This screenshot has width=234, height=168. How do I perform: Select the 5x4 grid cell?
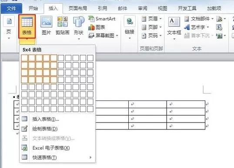coord(54,80)
